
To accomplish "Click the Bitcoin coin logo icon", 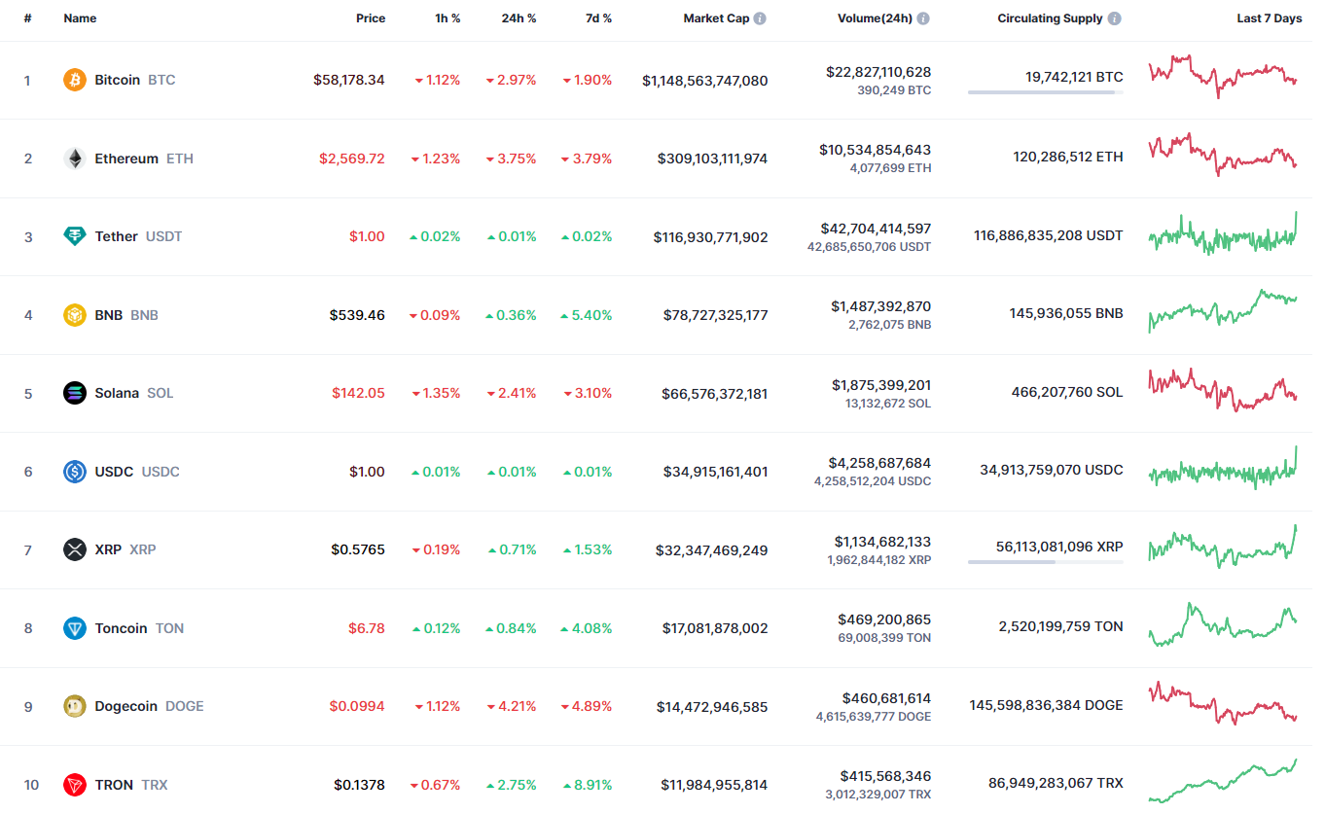I will 75,80.
